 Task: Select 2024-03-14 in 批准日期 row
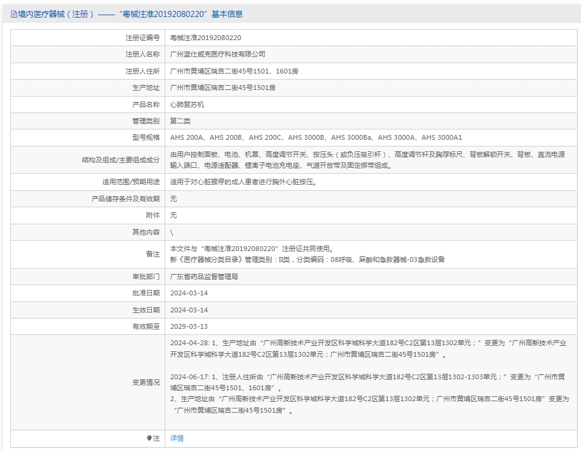coord(189,293)
